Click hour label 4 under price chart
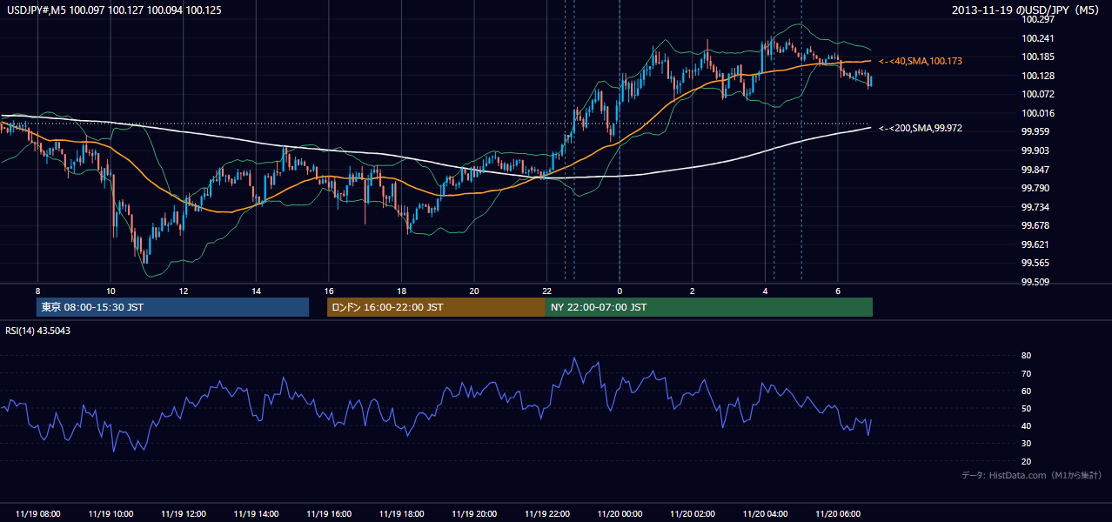This screenshot has width=1112, height=522. tap(765, 291)
